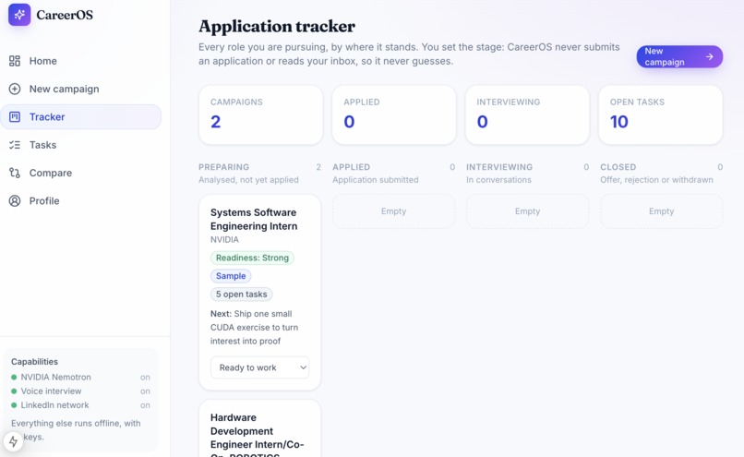Click the Empty box under Closed column
This screenshot has width=744, height=457.
coord(661,211)
